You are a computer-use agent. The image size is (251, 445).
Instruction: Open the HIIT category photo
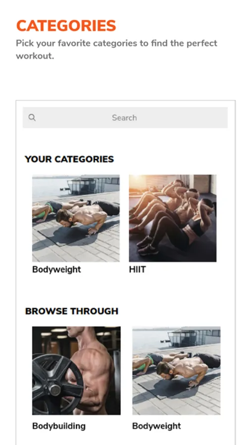(x=173, y=218)
